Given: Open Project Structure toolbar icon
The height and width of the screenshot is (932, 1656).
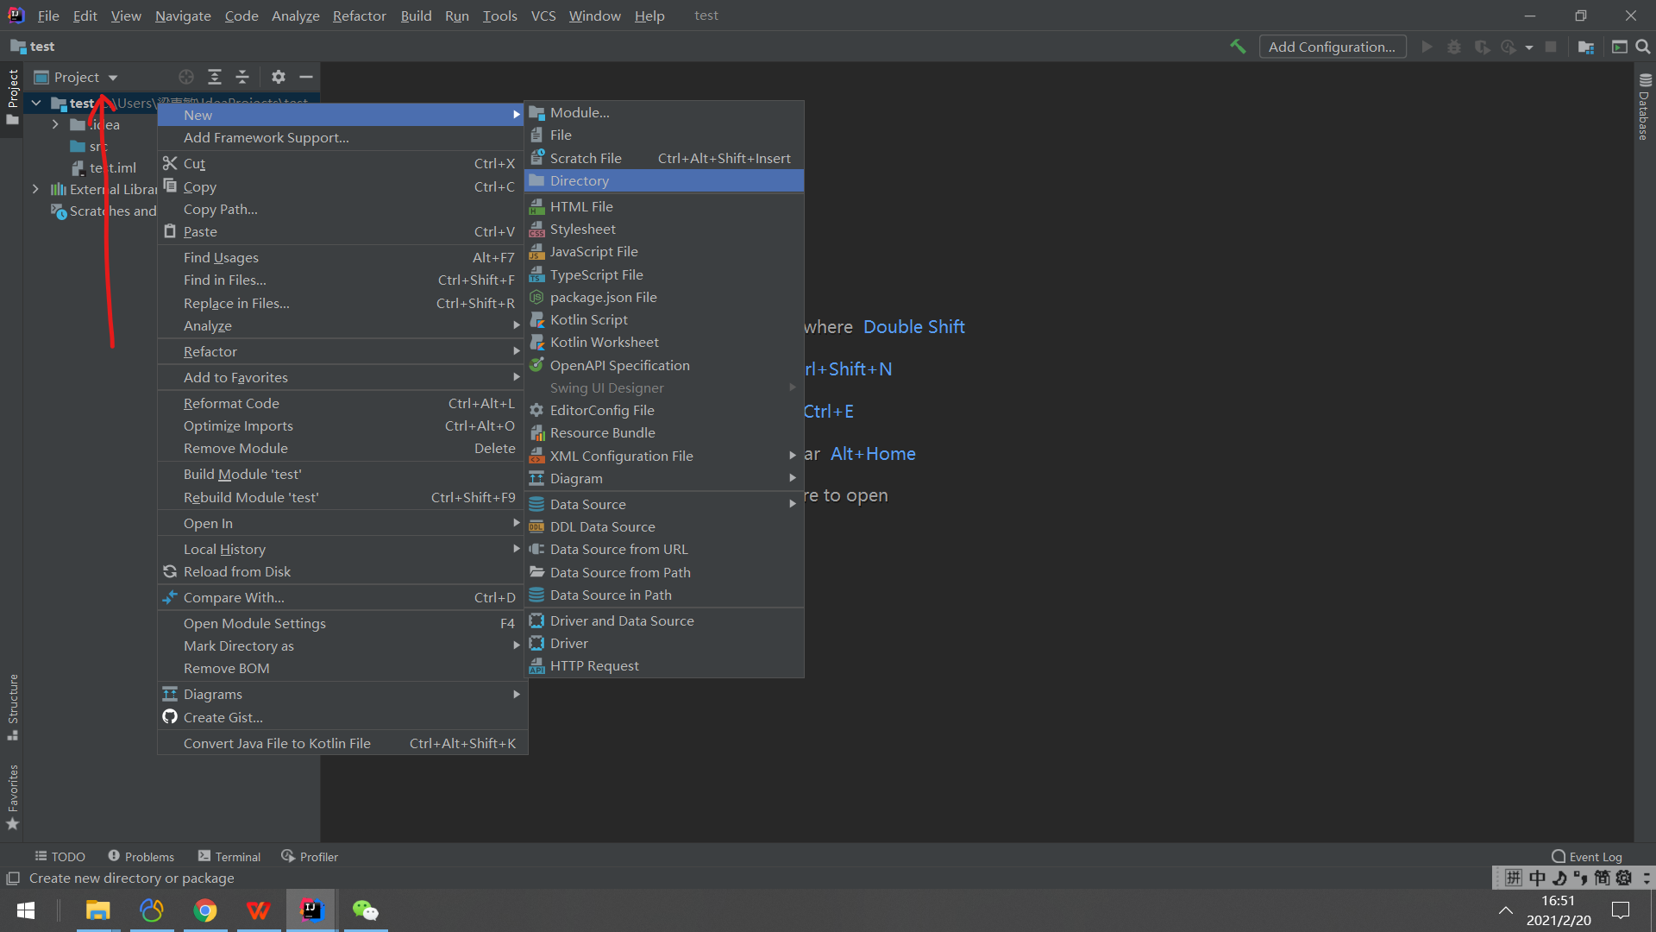Looking at the screenshot, I should coord(1585,47).
